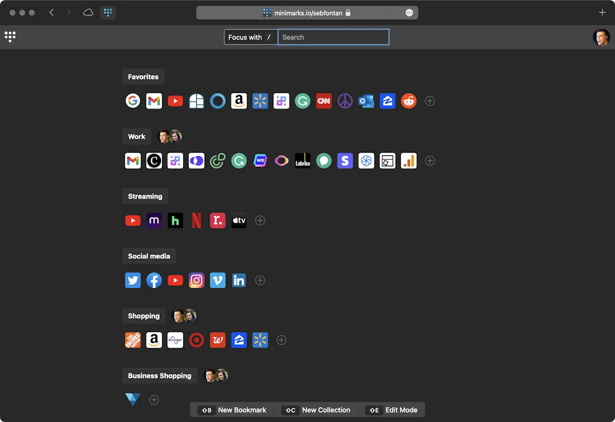The height and width of the screenshot is (422, 615).
Task: Open the blue triangle bookmark in Business Shopping
Action: click(x=133, y=400)
